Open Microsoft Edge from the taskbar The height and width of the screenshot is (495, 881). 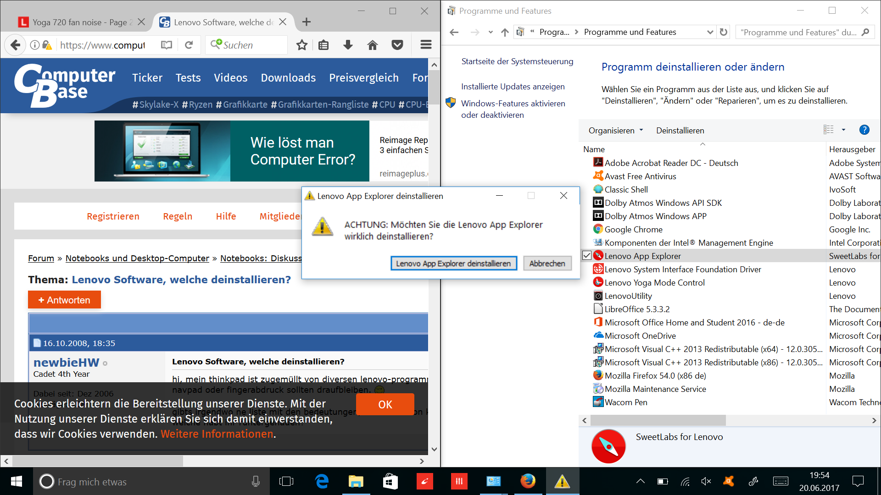point(322,481)
